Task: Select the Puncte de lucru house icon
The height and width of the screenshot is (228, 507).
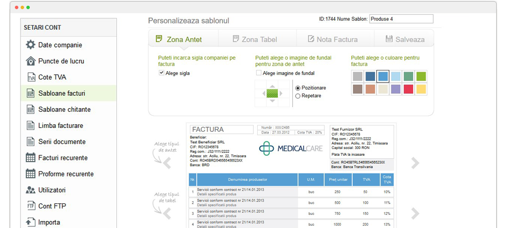Action: 30,61
